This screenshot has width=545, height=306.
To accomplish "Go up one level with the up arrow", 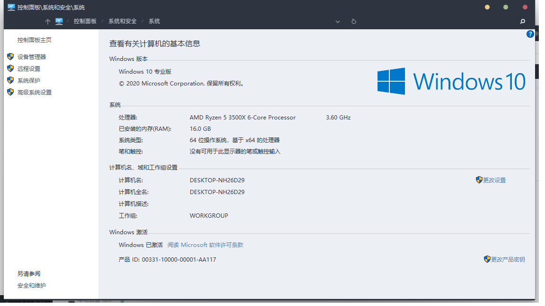I will pos(48,22).
